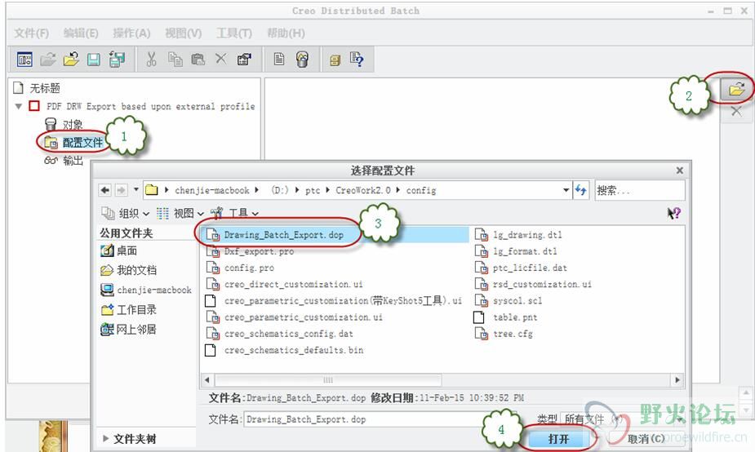This screenshot has width=755, height=452.
Task: Click the 取消(C) button
Action: [x=646, y=438]
